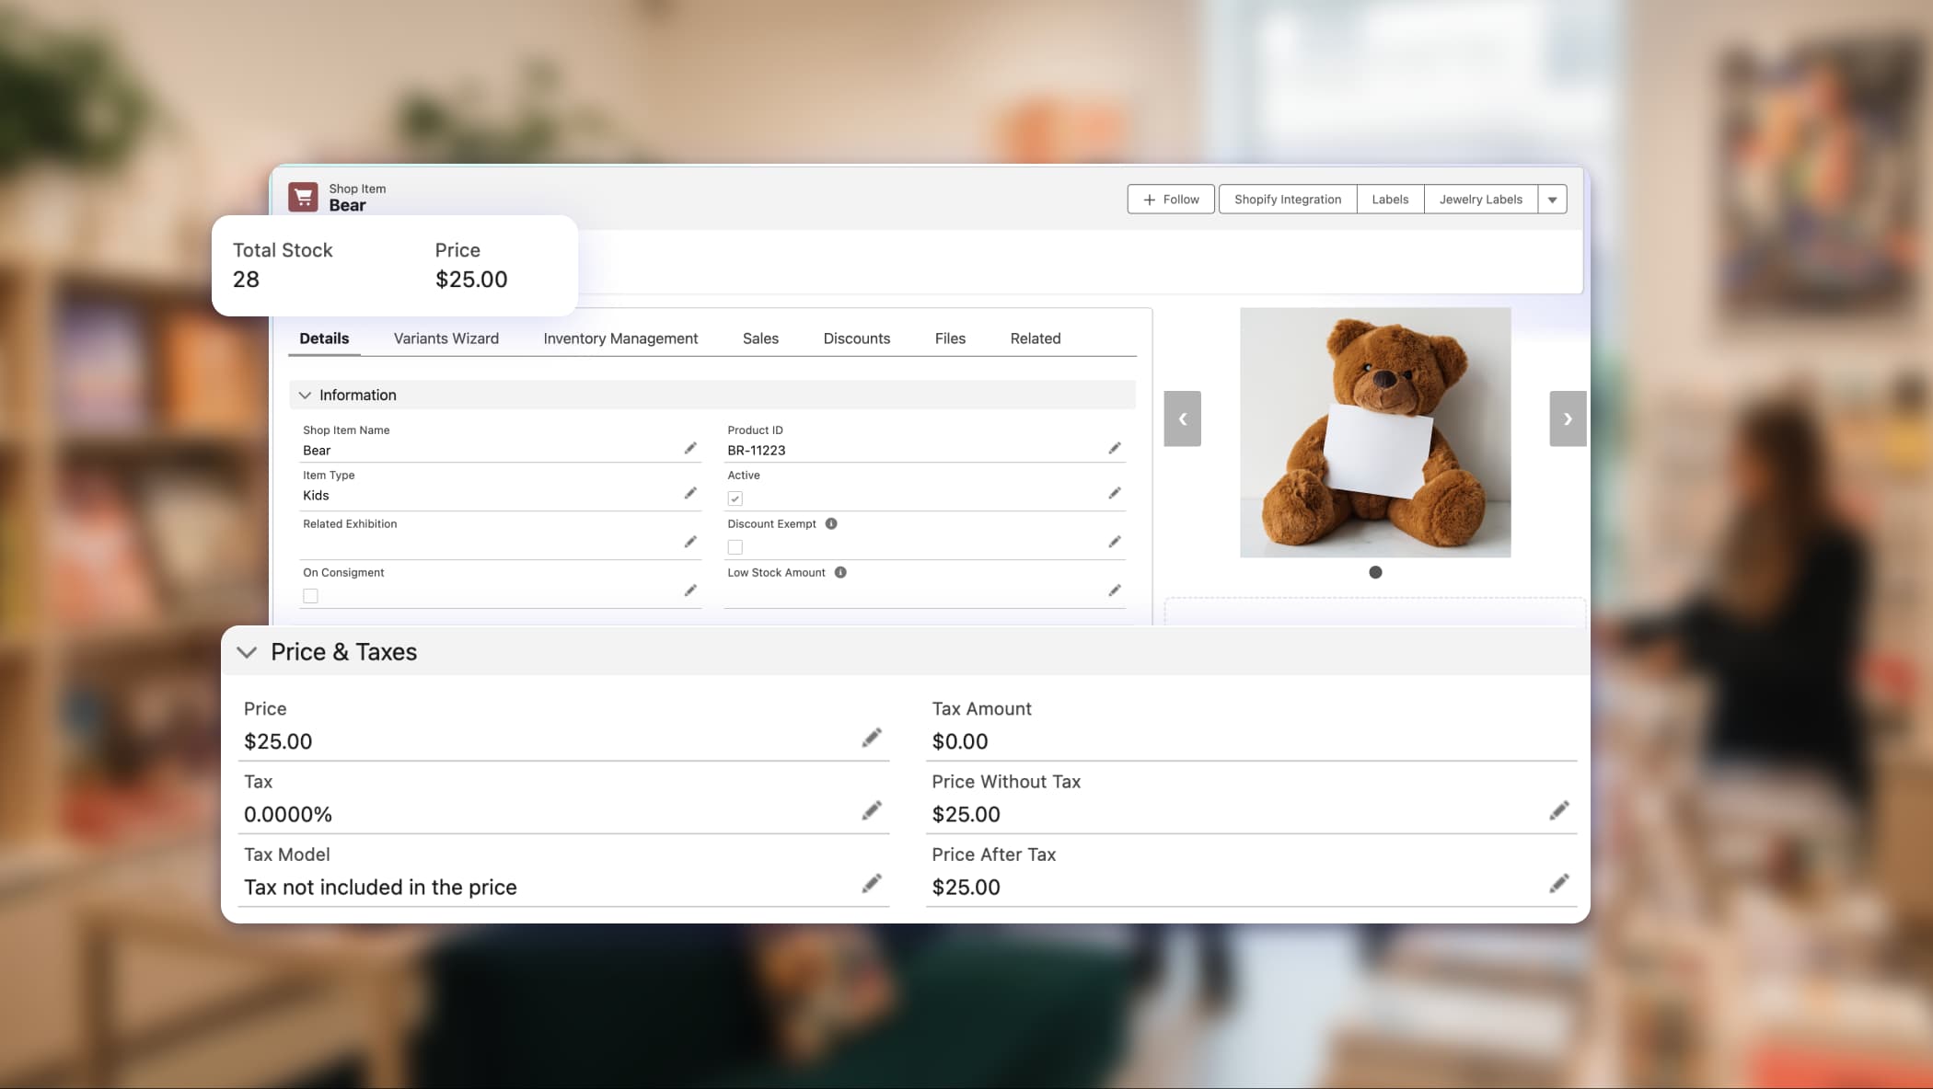
Task: Edit the Price field with the pencil icon
Action: (871, 737)
